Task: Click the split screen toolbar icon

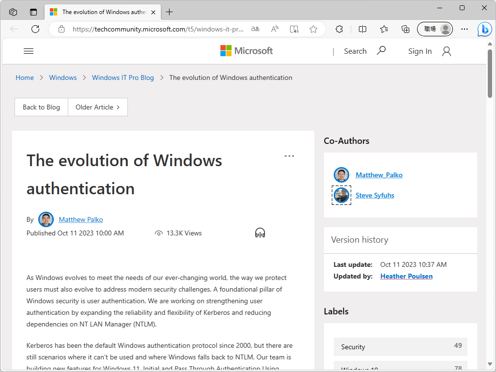Action: click(x=362, y=29)
